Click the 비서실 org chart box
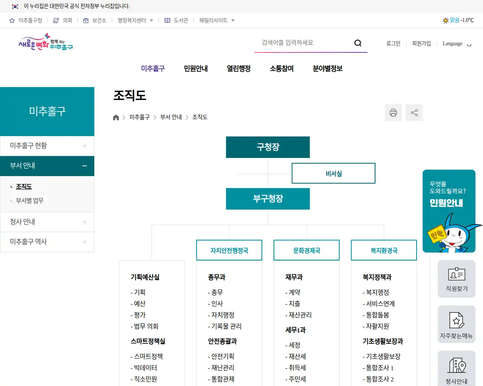Screen dimensions: 483x386 (334, 173)
